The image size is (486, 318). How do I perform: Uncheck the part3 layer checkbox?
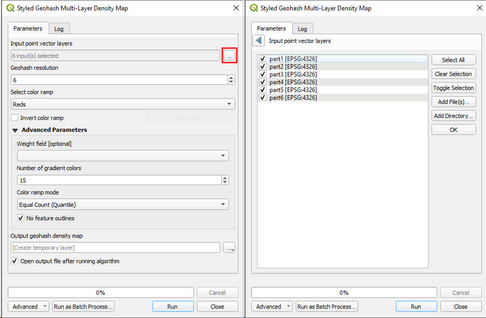263,74
